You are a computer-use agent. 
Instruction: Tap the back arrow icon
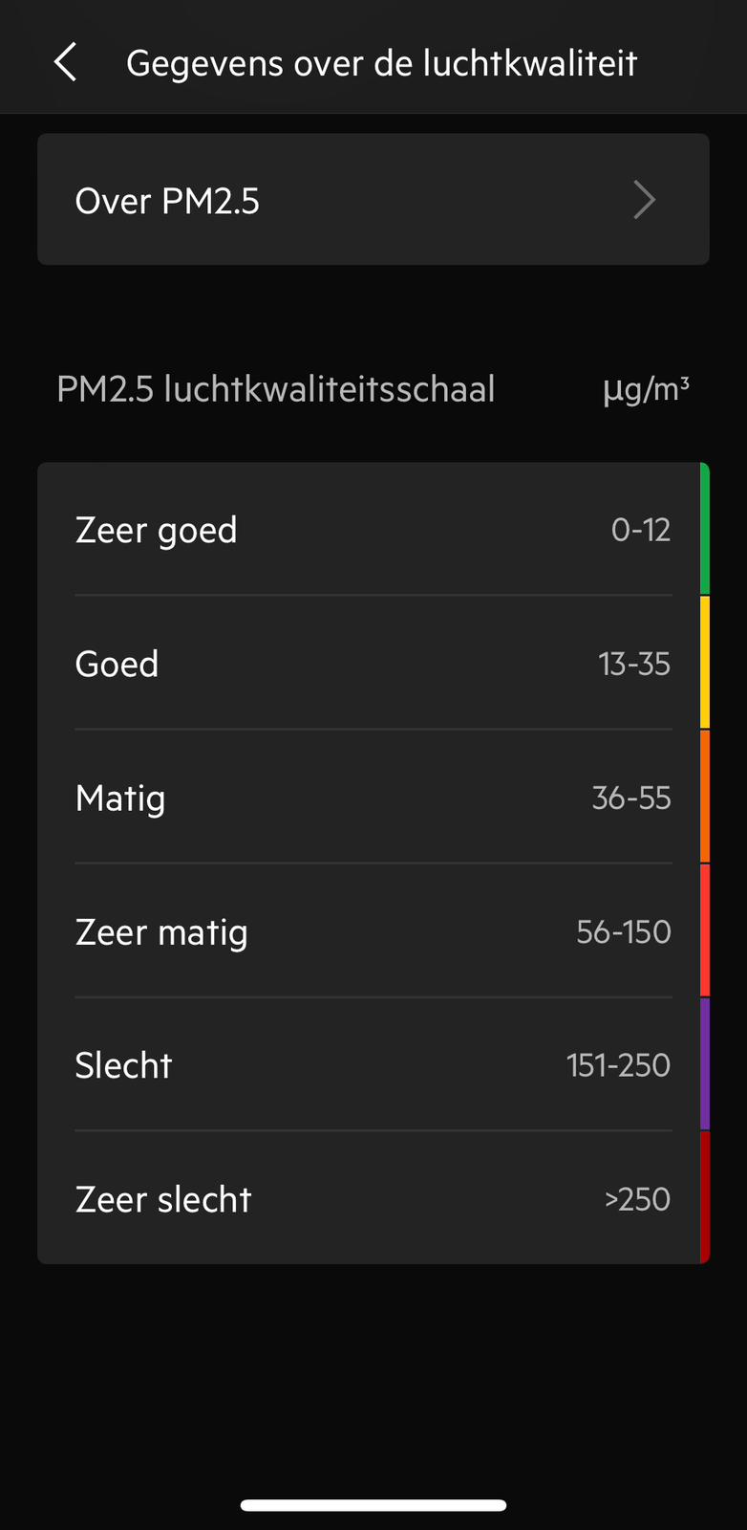(x=65, y=63)
